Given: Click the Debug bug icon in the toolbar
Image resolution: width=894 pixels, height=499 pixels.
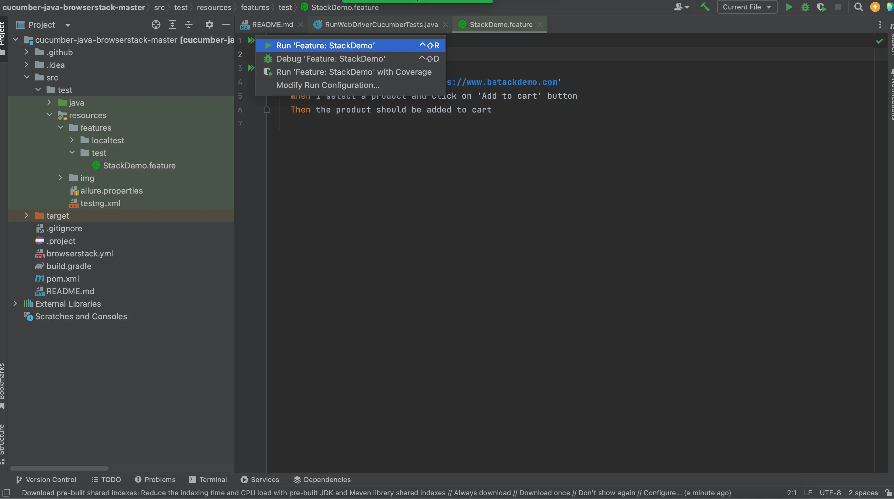Looking at the screenshot, I should [805, 7].
